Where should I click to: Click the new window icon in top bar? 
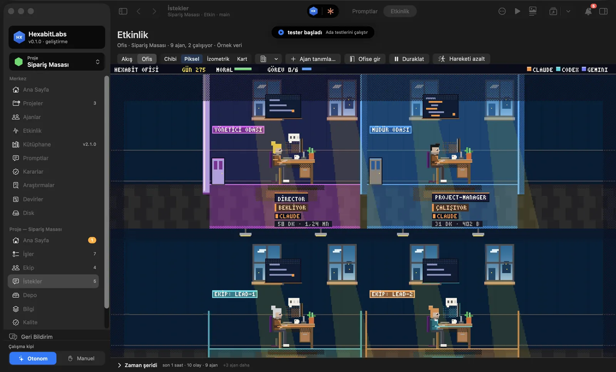[x=553, y=11]
